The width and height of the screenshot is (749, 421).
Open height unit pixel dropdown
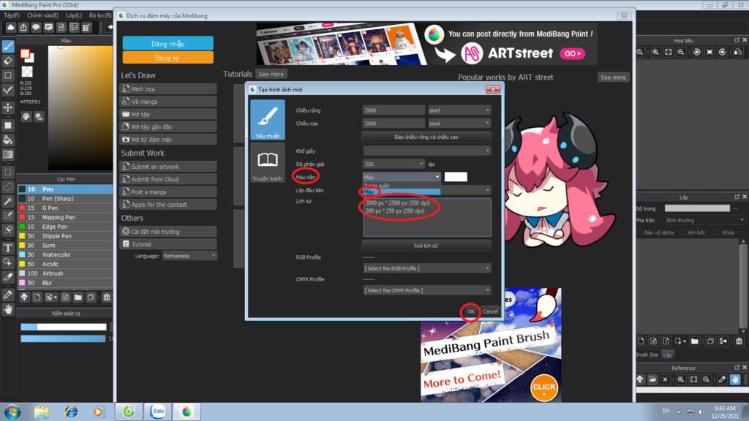[459, 123]
